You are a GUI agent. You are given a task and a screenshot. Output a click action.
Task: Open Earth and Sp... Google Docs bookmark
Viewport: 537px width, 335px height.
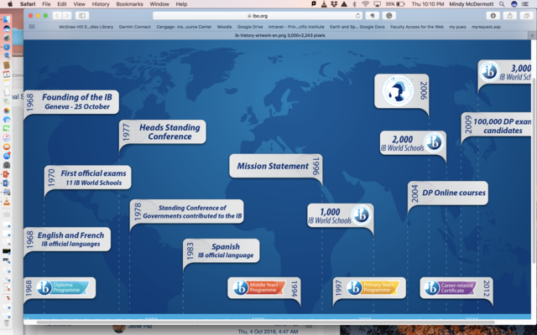(x=357, y=27)
